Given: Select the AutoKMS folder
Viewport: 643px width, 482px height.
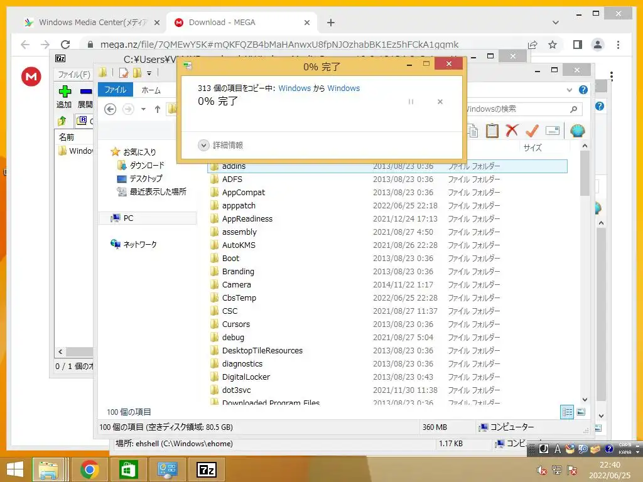Looking at the screenshot, I should (239, 245).
